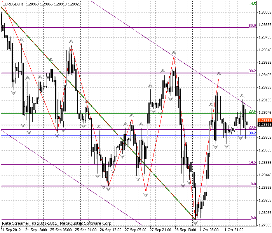Click the 24 Sep 13:00 time label

(x=36, y=230)
